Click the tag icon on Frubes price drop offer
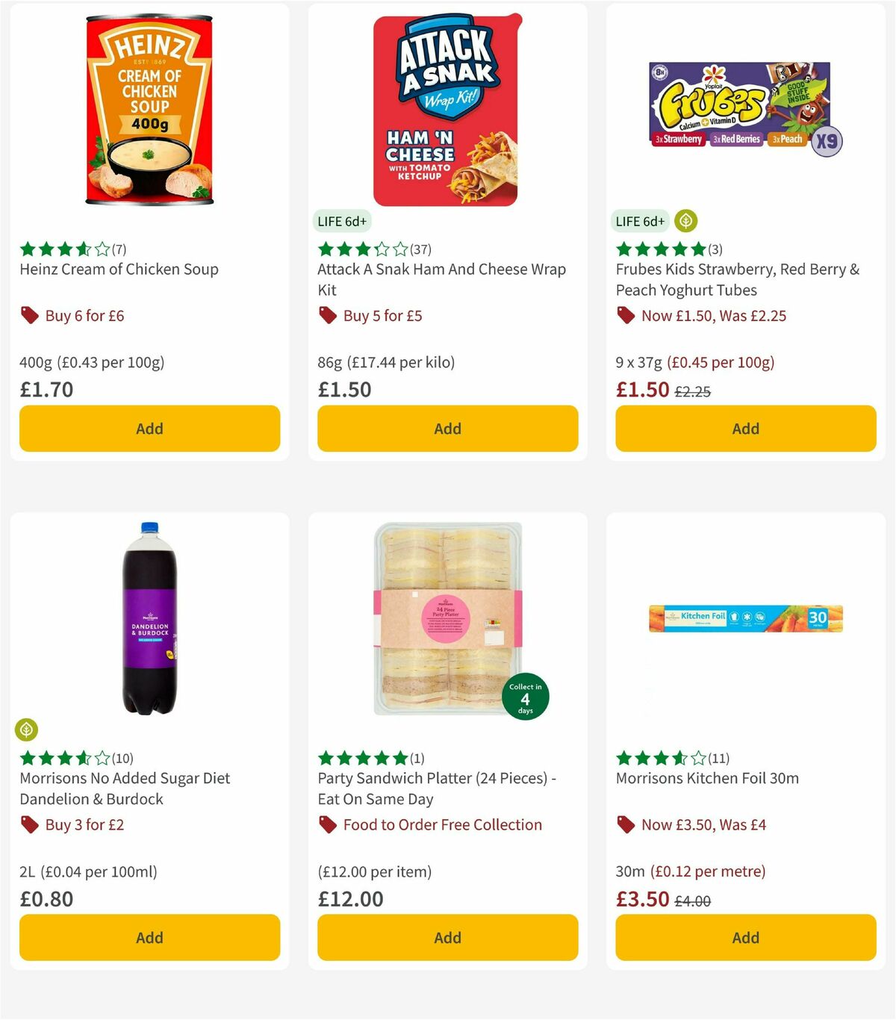 [x=626, y=315]
